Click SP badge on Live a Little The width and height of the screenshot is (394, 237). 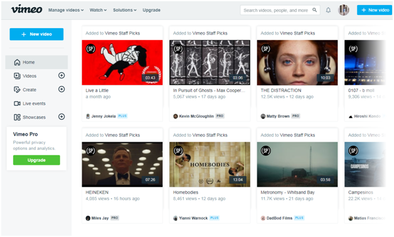91,49
